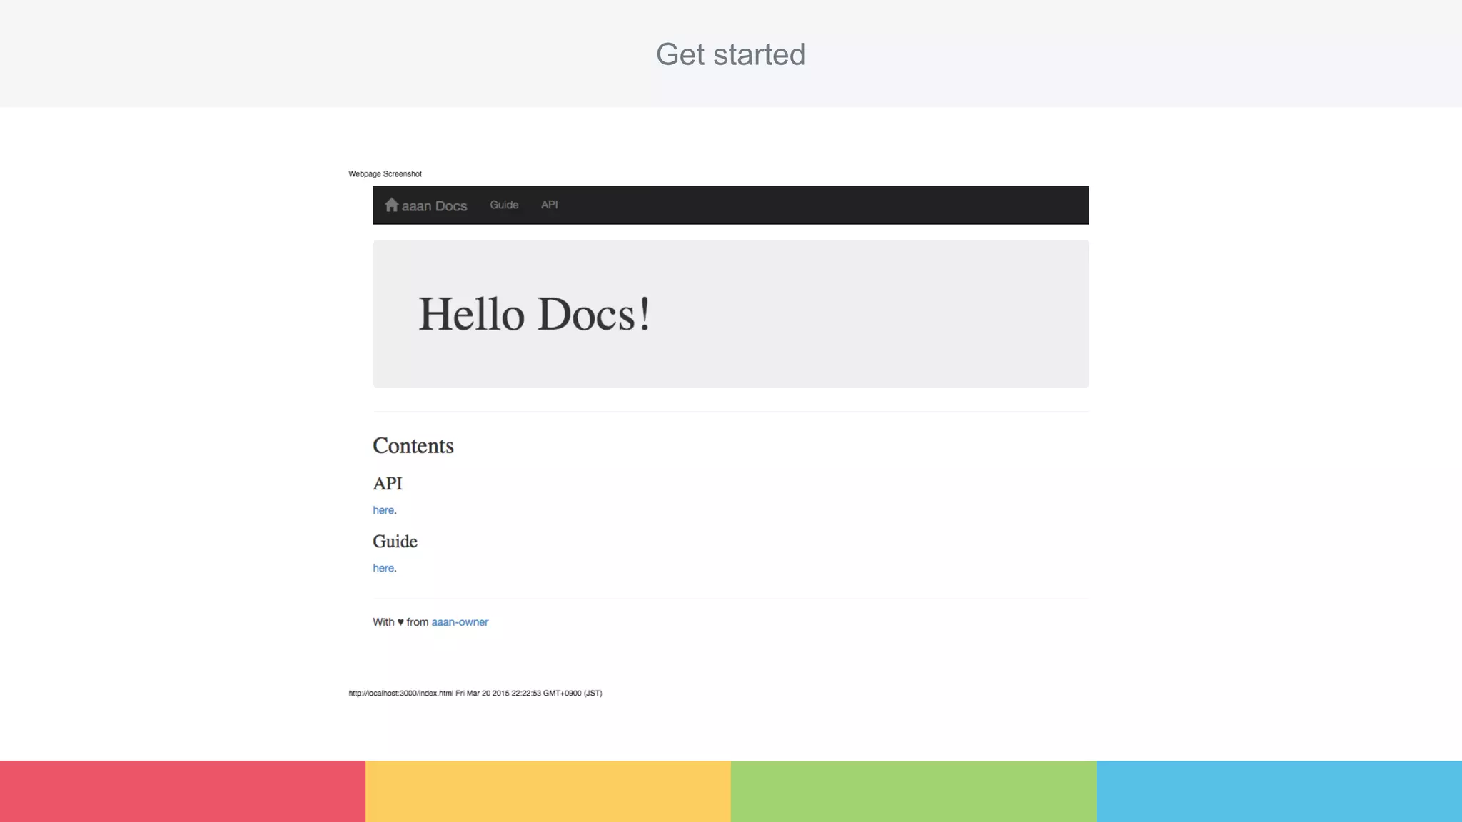Click the 'Get started' slide title
The image size is (1462, 822).
pyautogui.click(x=730, y=55)
